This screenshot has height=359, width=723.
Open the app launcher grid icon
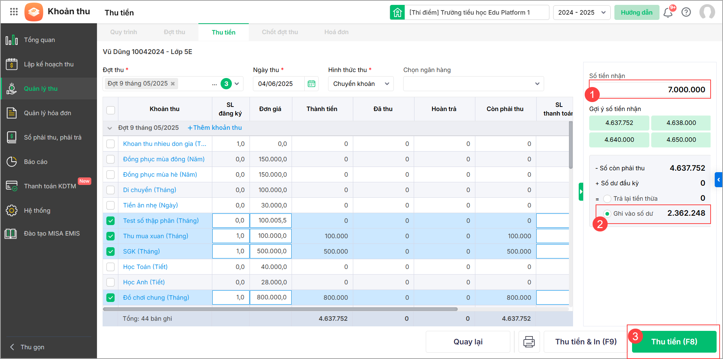pos(14,12)
